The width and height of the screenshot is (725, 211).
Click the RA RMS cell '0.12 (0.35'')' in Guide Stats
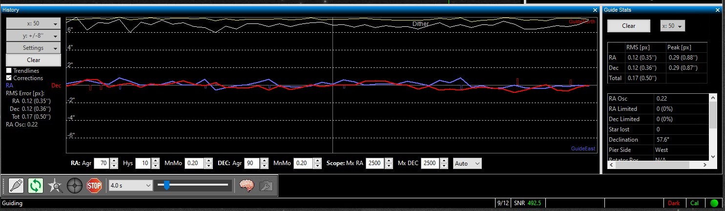point(645,58)
